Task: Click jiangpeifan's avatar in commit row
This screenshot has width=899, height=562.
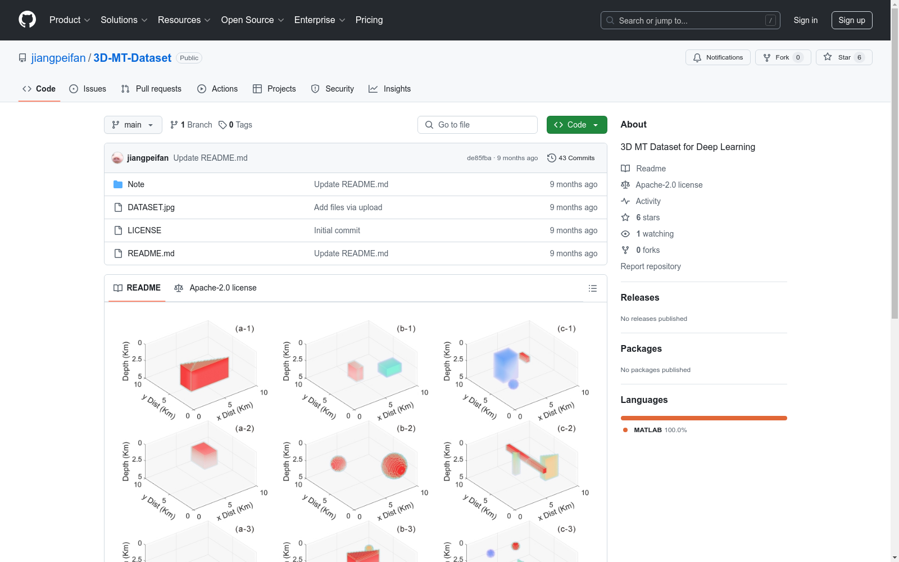Action: 117,158
